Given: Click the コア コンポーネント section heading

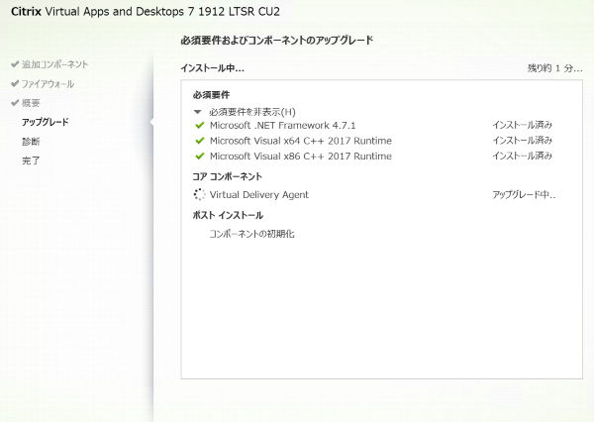Looking at the screenshot, I should tap(228, 176).
